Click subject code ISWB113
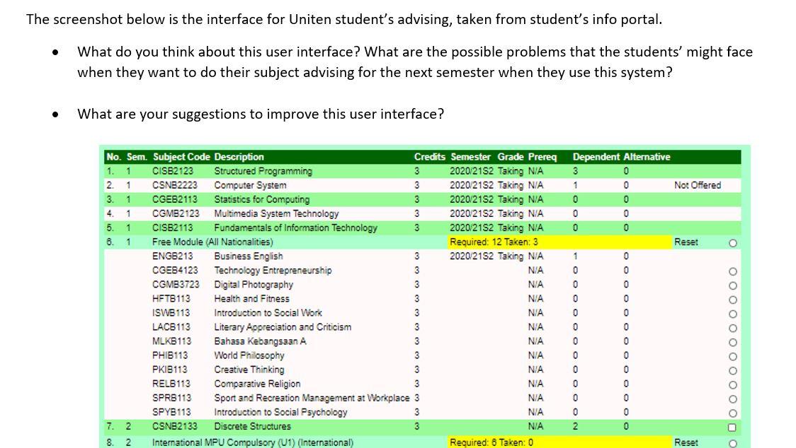The image size is (796, 448). point(171,313)
